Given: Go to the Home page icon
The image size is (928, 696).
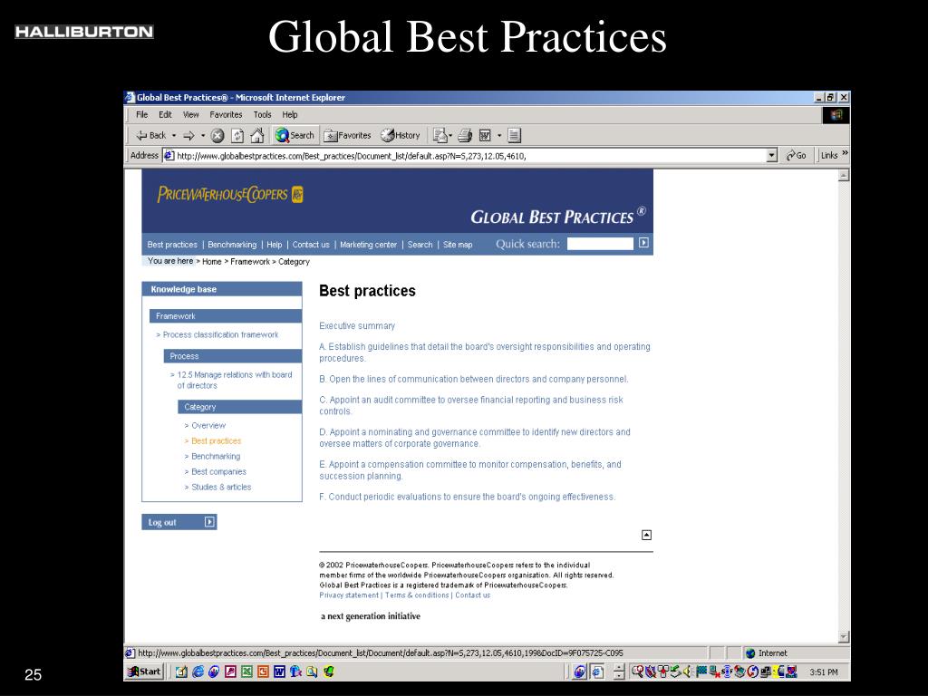Looking at the screenshot, I should click(256, 136).
